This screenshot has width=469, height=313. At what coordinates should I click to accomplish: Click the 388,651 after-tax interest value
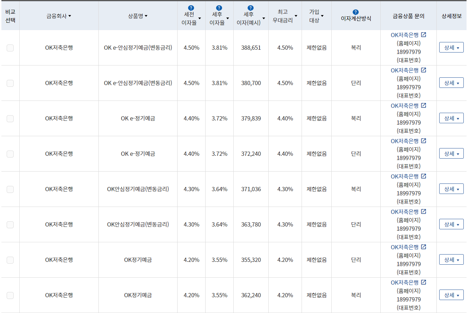[251, 48]
